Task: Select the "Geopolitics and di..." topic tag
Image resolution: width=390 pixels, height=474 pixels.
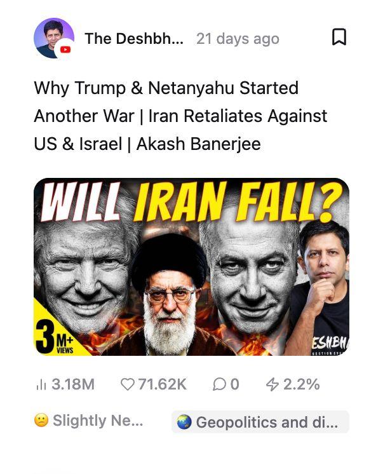Action: pyautogui.click(x=260, y=422)
